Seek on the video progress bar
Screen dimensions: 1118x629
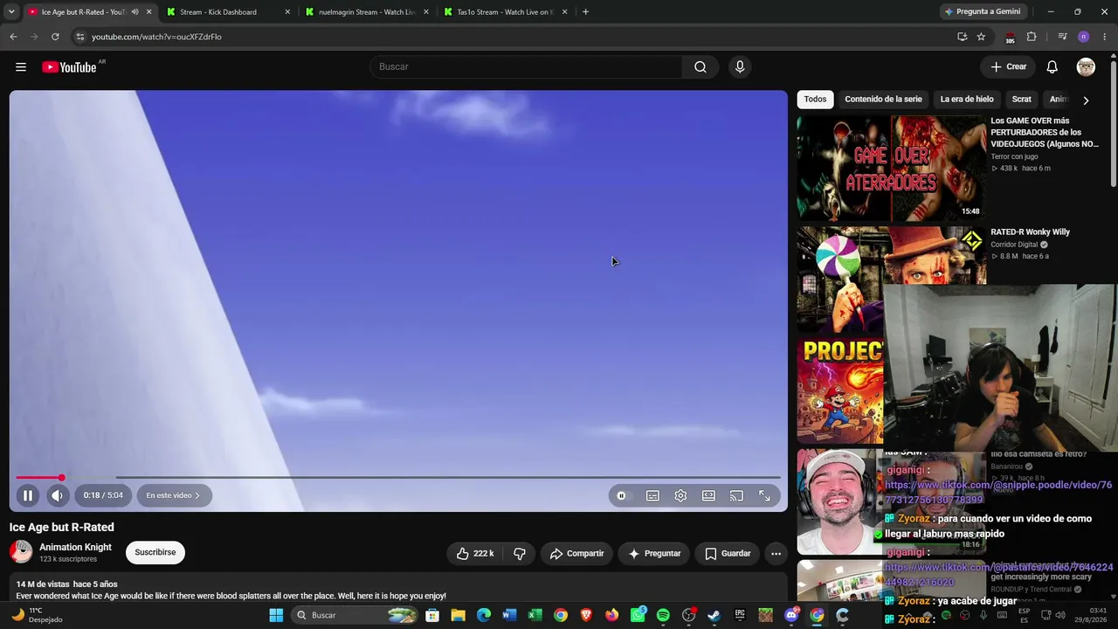coord(398,478)
